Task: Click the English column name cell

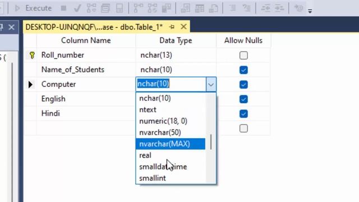Action: (x=86, y=99)
